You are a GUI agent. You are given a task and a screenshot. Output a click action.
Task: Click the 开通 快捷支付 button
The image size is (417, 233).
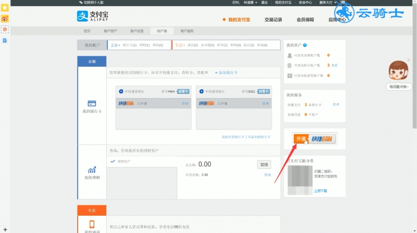(315, 139)
